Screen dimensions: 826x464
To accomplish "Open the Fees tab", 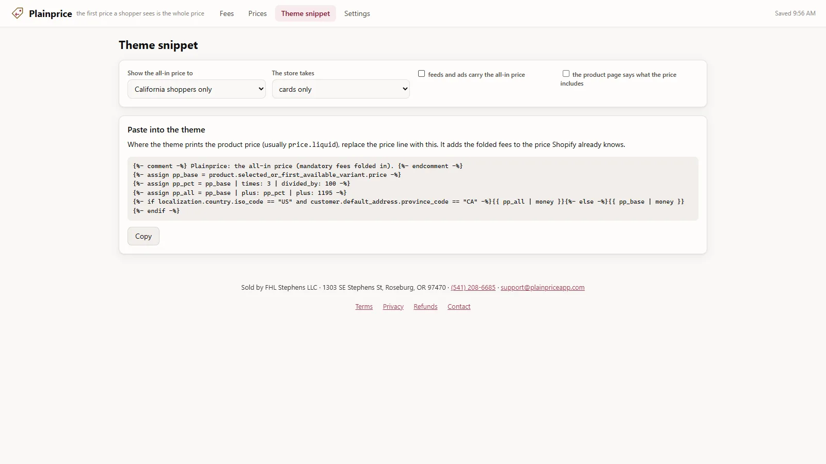I will click(227, 13).
